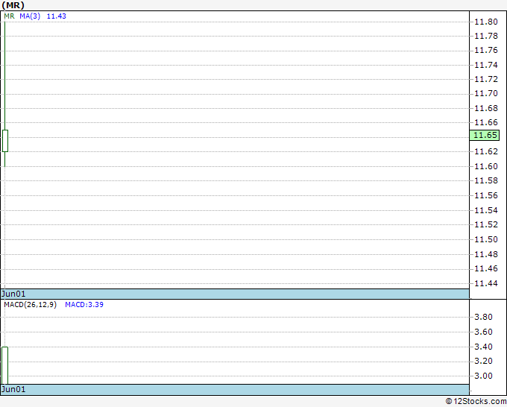Click the 3.40 MACD axis label

[483, 347]
